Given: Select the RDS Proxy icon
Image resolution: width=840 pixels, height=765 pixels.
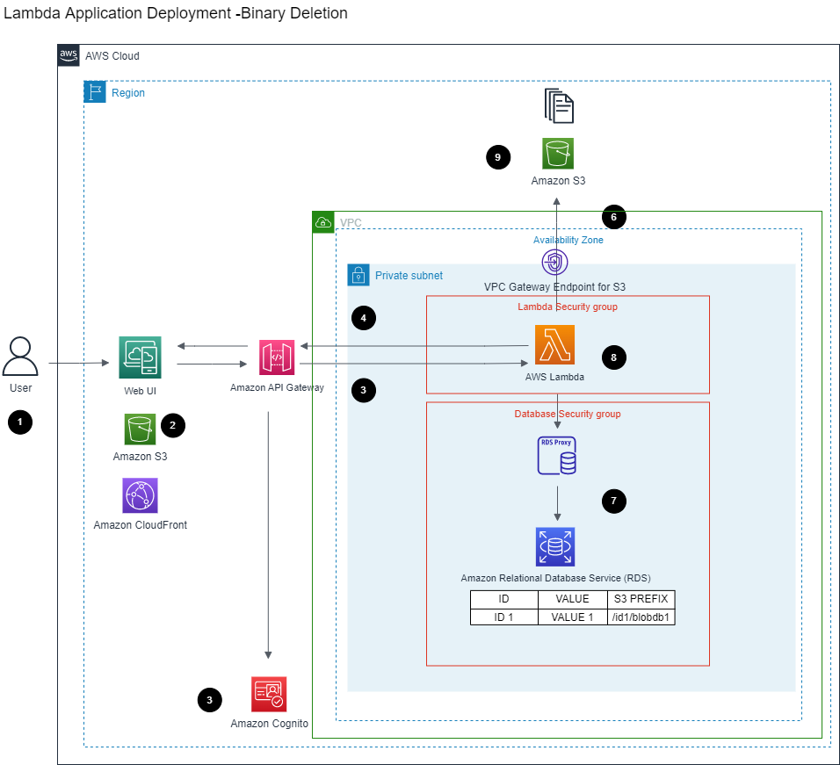Looking at the screenshot, I should 557,456.
